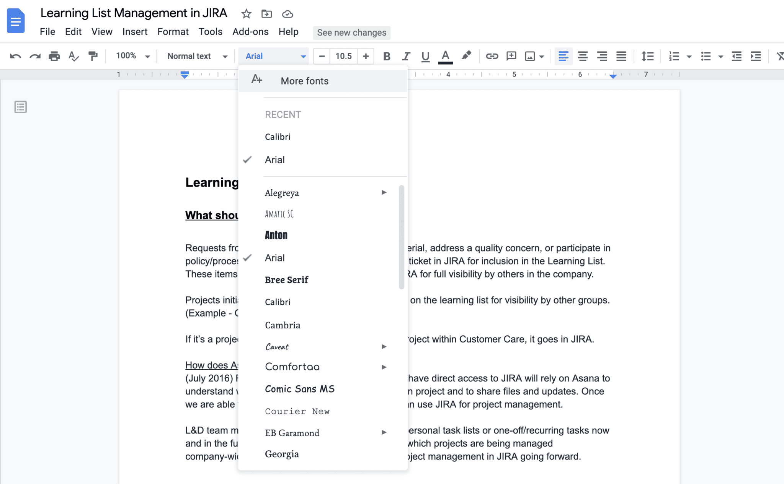
Task: Open More fonts dialog
Action: click(x=304, y=81)
